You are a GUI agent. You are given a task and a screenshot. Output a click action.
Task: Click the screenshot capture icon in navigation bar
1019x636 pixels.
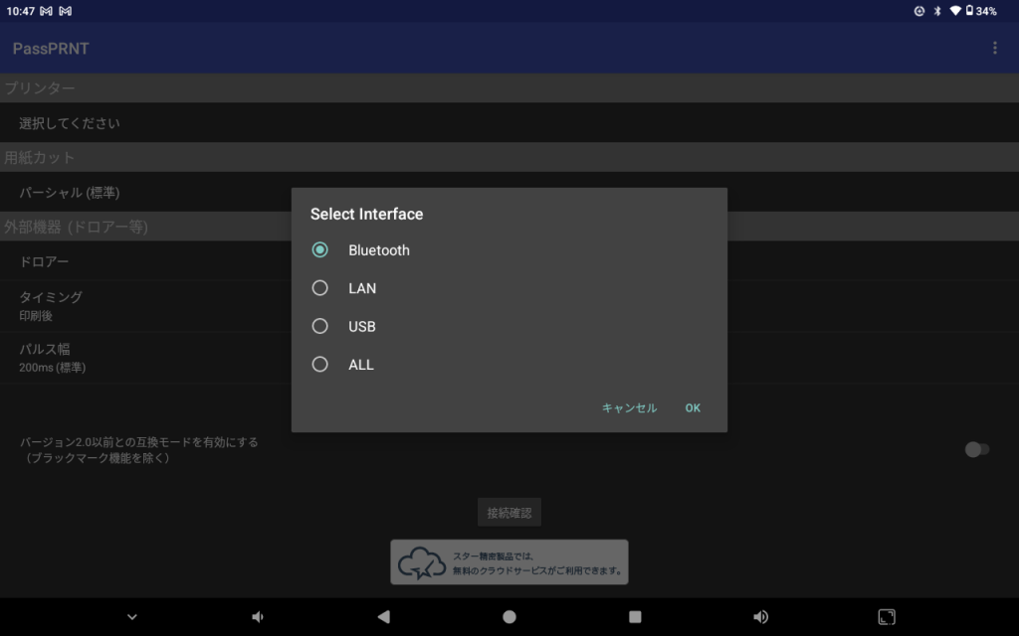(x=887, y=617)
